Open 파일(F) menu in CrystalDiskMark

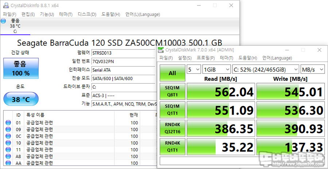[166, 58]
